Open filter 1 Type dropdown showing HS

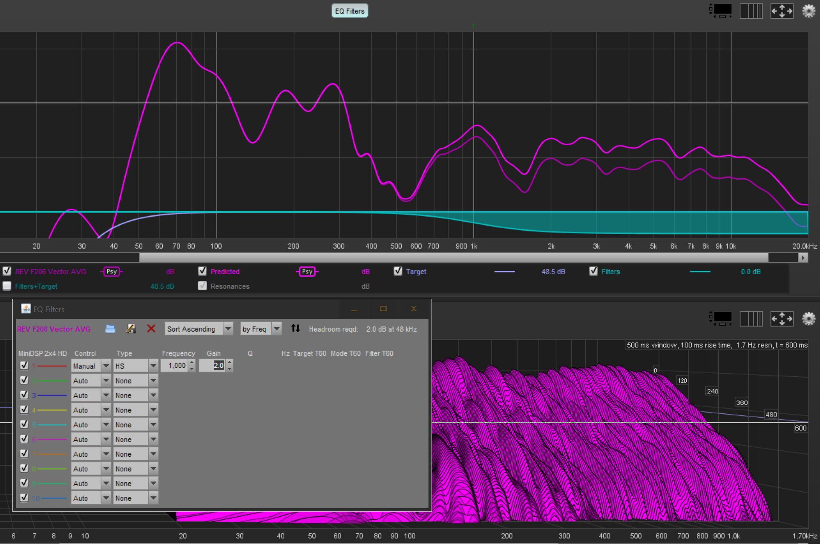tap(135, 366)
